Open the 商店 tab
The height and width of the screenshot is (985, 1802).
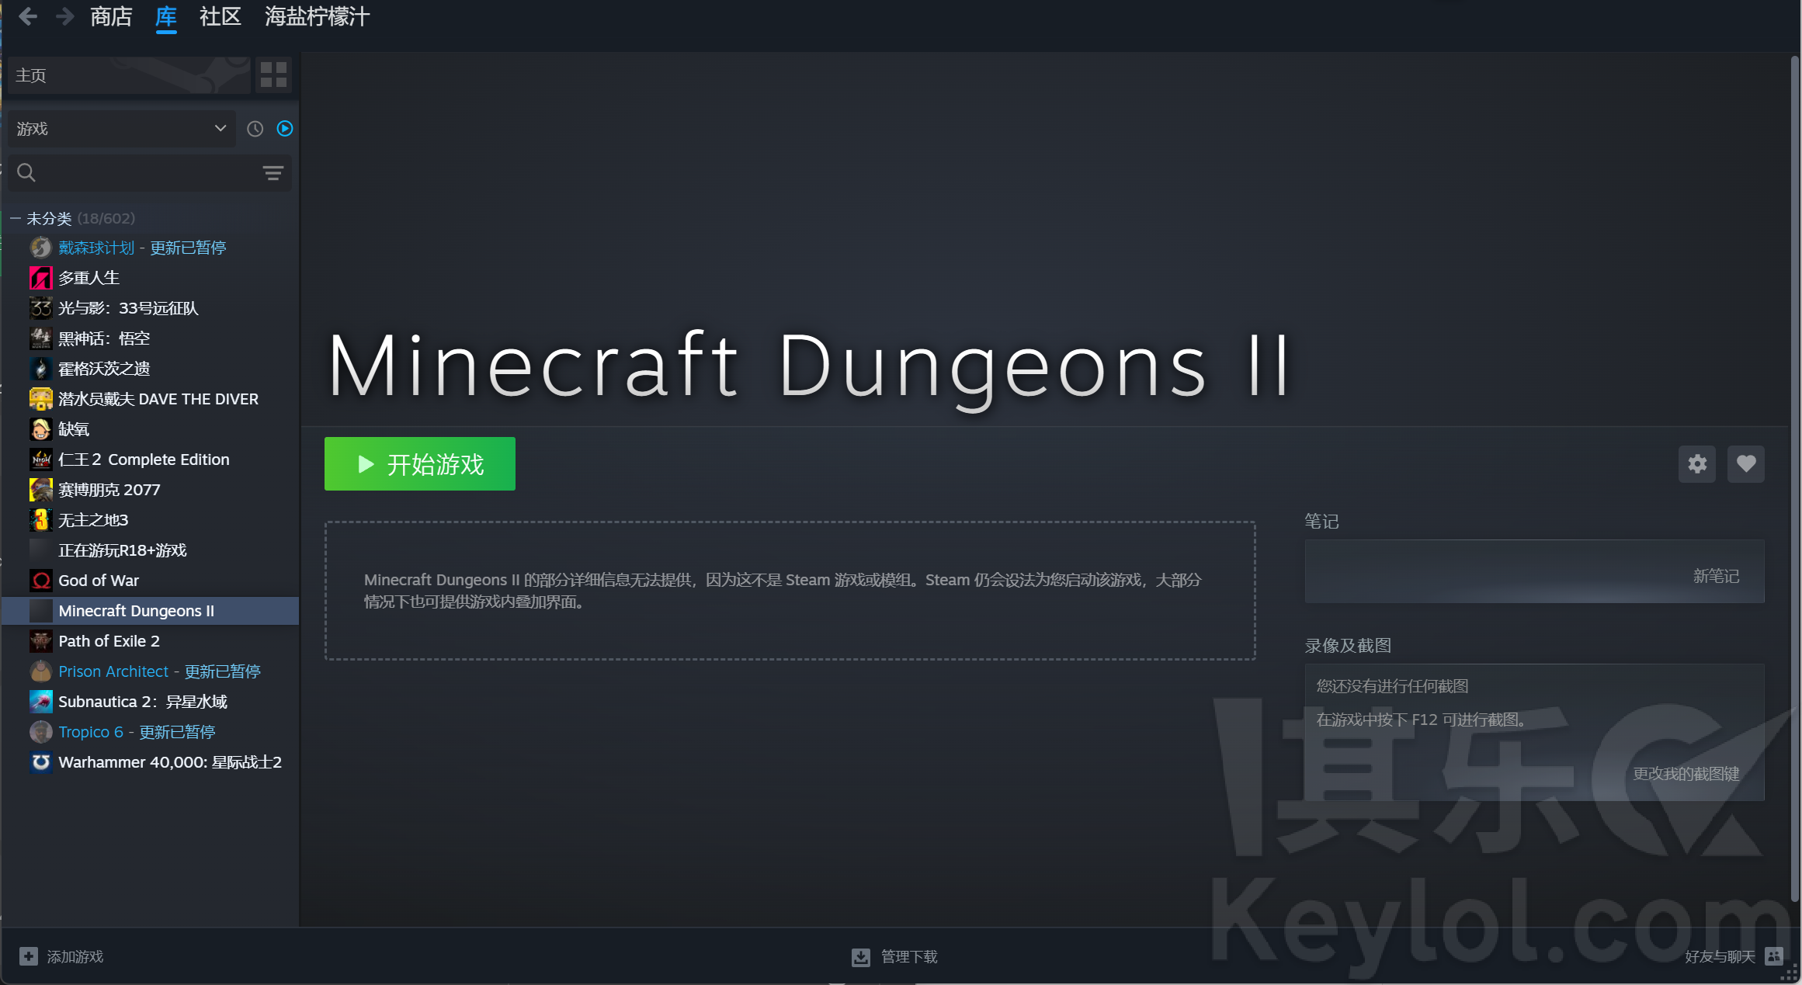tap(111, 16)
